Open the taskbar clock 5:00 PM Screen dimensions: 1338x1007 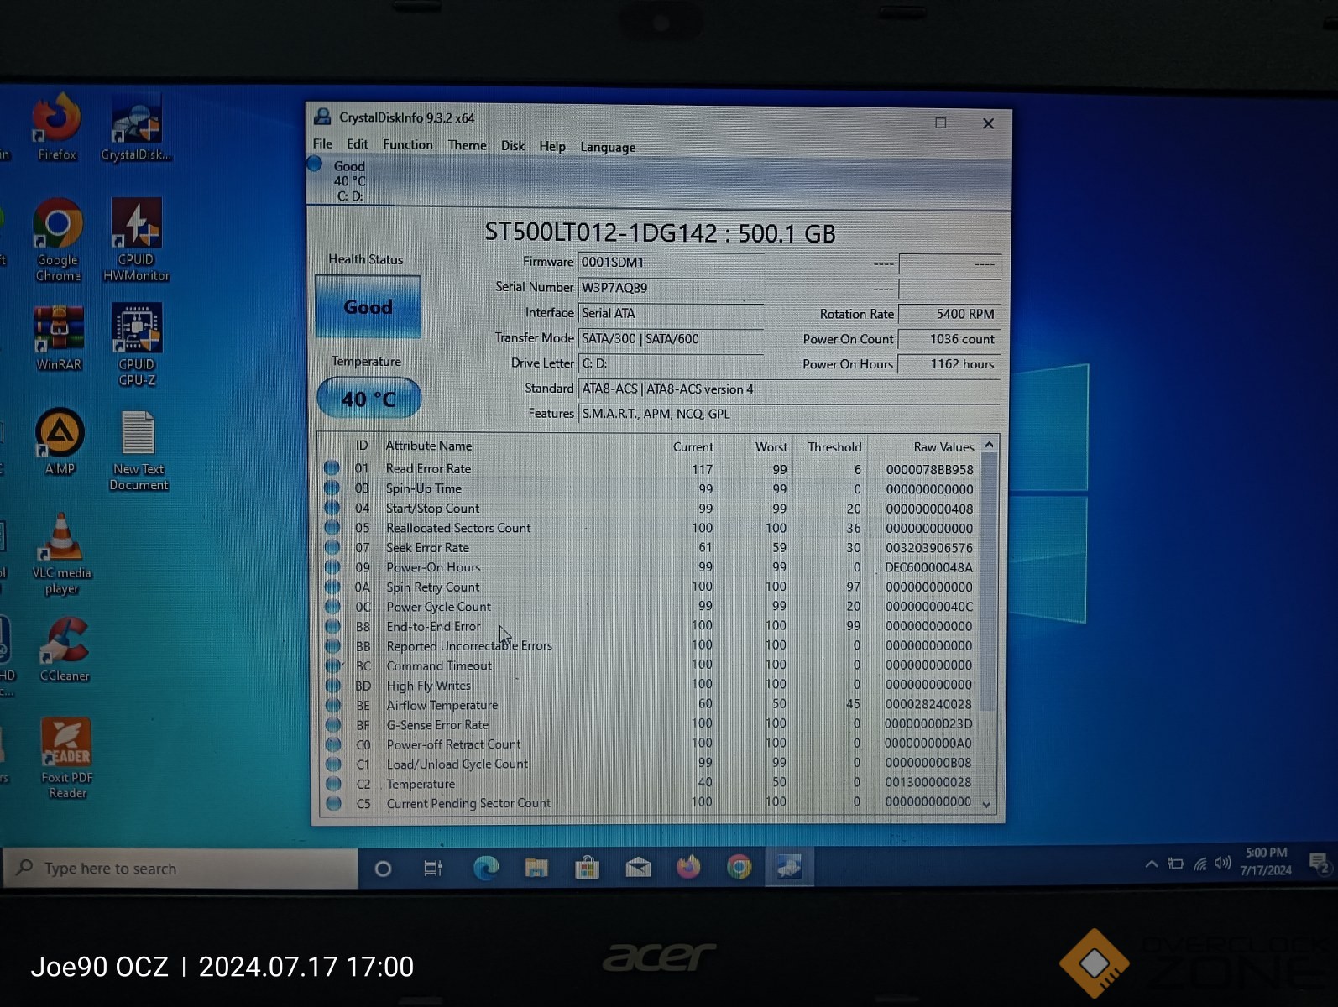coord(1266,862)
